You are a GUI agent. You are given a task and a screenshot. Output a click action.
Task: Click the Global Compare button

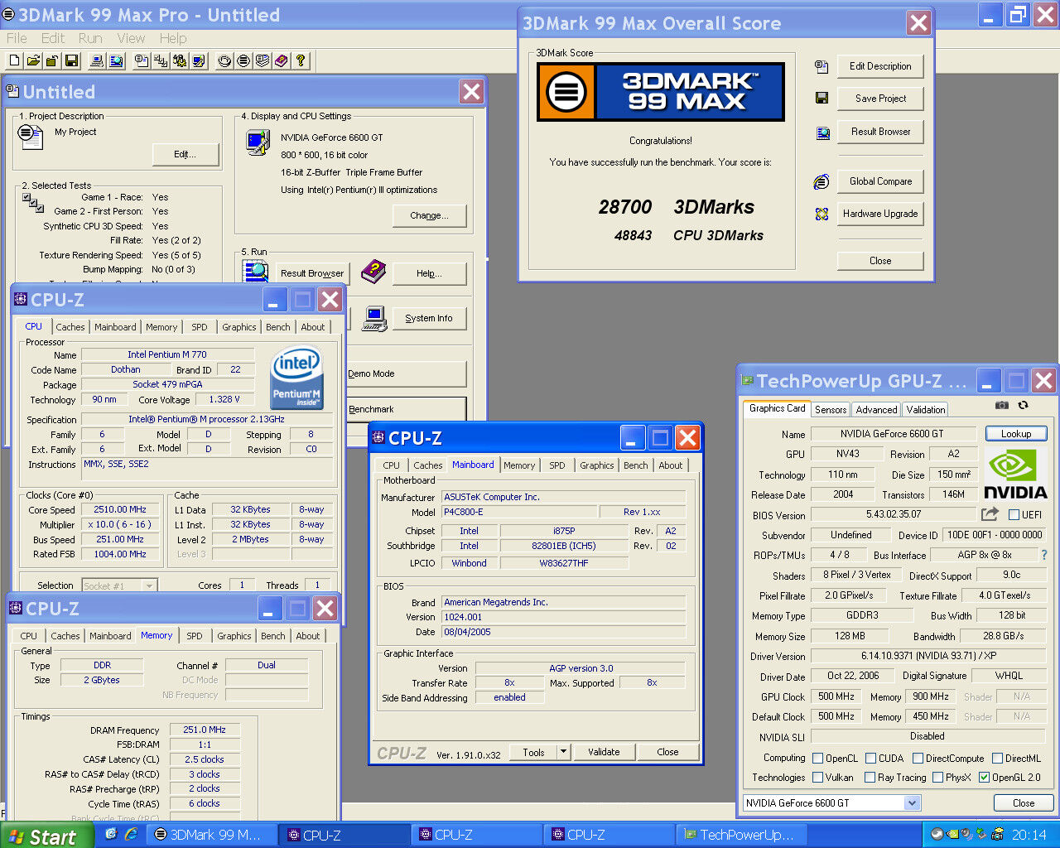coord(880,181)
